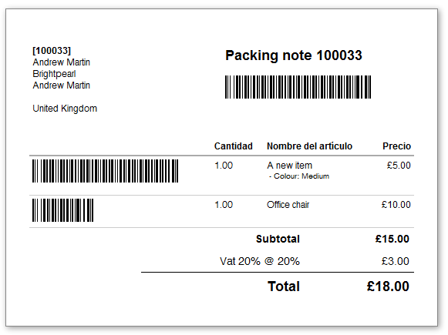448x335 pixels.
Task: Select the order reference [100033]
Action: [x=52, y=51]
